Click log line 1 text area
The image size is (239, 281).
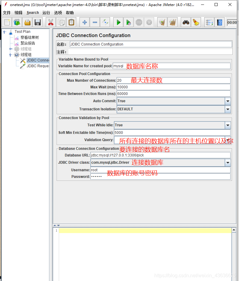[x=145, y=230]
